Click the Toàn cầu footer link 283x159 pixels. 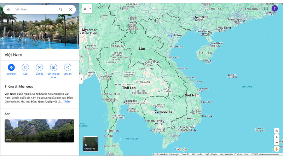tap(185, 154)
